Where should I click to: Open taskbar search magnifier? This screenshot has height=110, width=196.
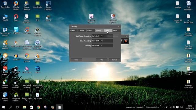(x=10, y=107)
